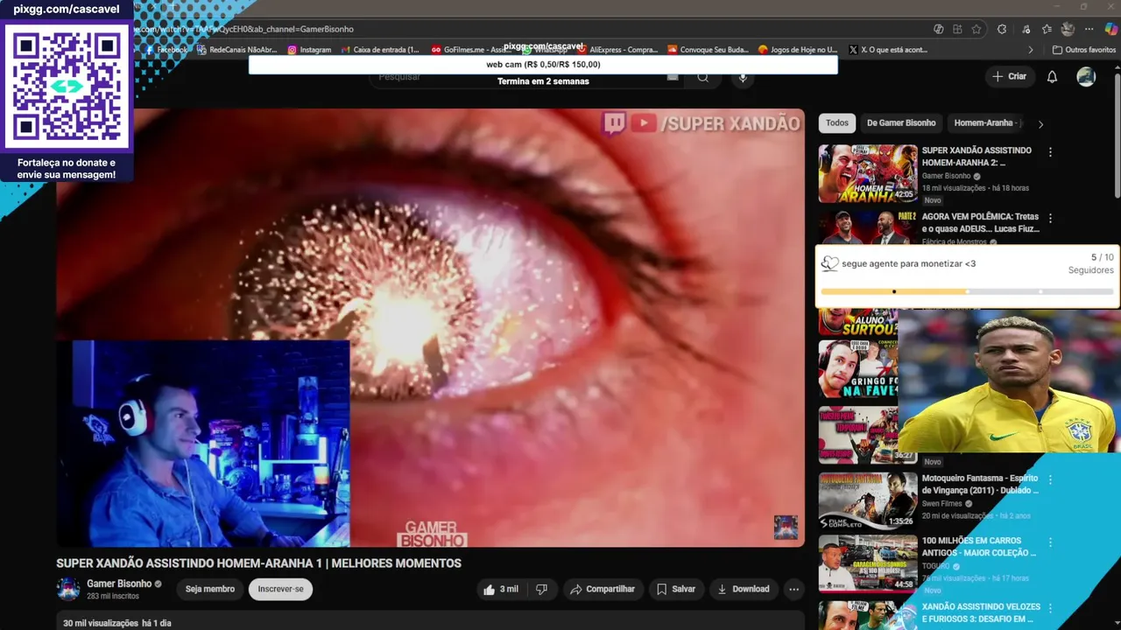Open options for AGORA VEM POLÊMICA video
1121x630 pixels.
click(1050, 218)
